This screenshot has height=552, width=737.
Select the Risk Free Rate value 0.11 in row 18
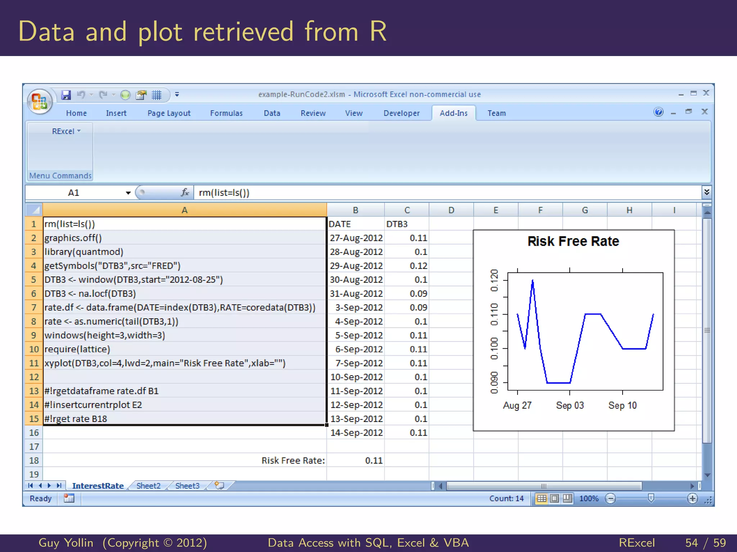[356, 460]
